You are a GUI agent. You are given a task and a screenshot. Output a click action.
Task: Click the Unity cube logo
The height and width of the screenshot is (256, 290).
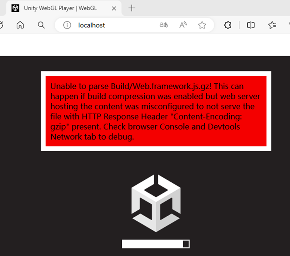pyautogui.click(x=156, y=203)
